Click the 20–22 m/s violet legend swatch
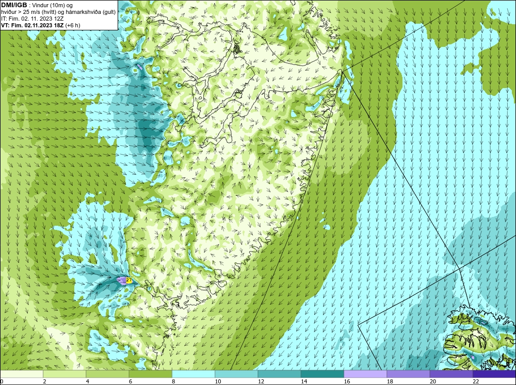516x385 pixels. point(451,374)
